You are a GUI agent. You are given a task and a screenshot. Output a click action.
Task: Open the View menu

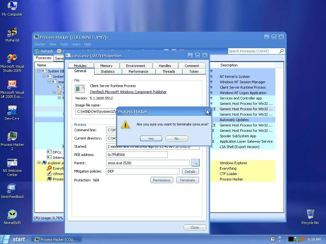(53, 44)
